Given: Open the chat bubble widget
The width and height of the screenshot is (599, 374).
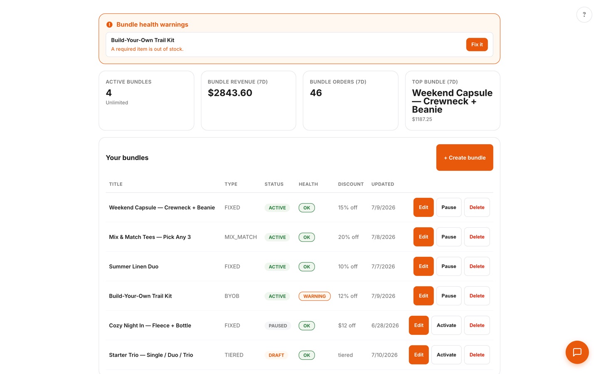Looking at the screenshot, I should point(577,352).
